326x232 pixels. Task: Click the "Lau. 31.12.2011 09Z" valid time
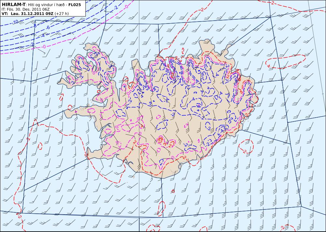click(32, 14)
